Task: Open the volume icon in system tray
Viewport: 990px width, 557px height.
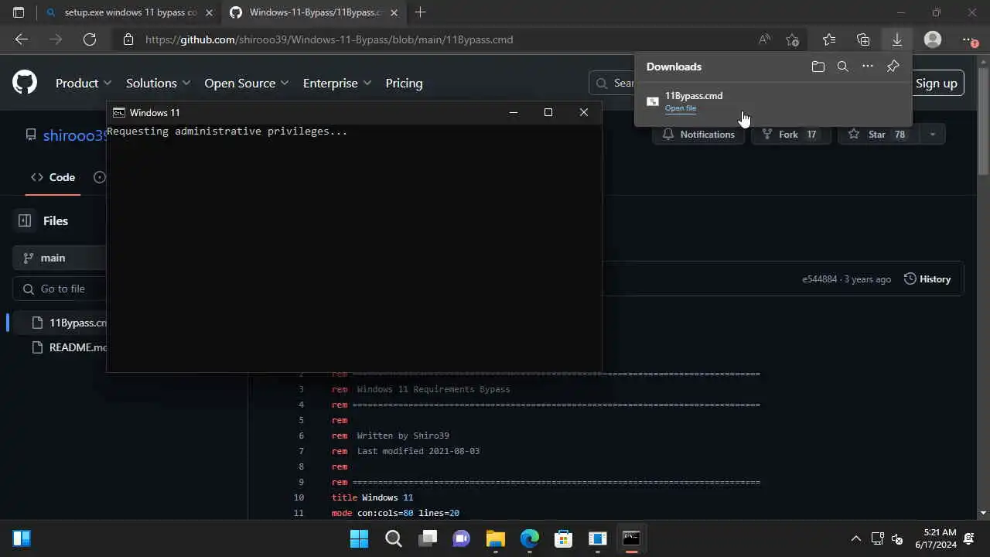Action: [x=897, y=538]
